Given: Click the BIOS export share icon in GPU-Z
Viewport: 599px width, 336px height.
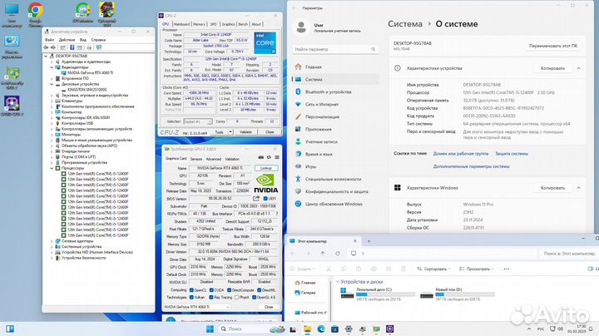Looking at the screenshot, I should click(x=256, y=199).
